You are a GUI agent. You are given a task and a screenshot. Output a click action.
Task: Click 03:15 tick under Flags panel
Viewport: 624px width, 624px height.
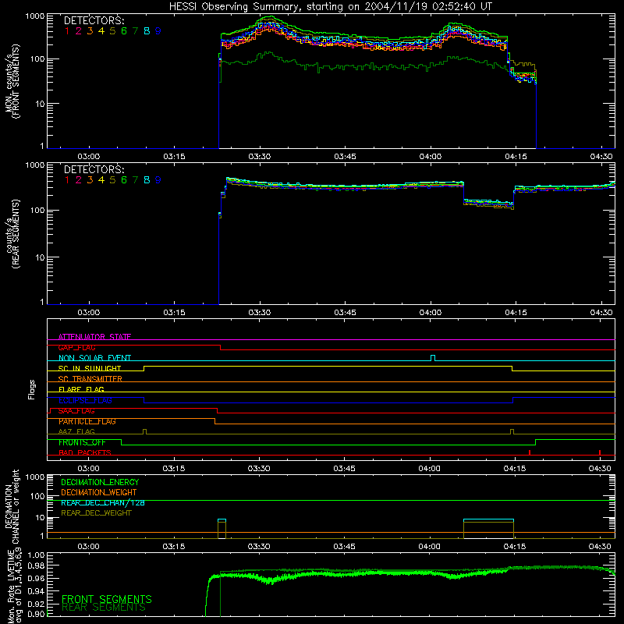(x=174, y=469)
